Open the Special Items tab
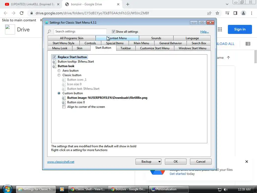257x193 pixels. pyautogui.click(x=115, y=43)
